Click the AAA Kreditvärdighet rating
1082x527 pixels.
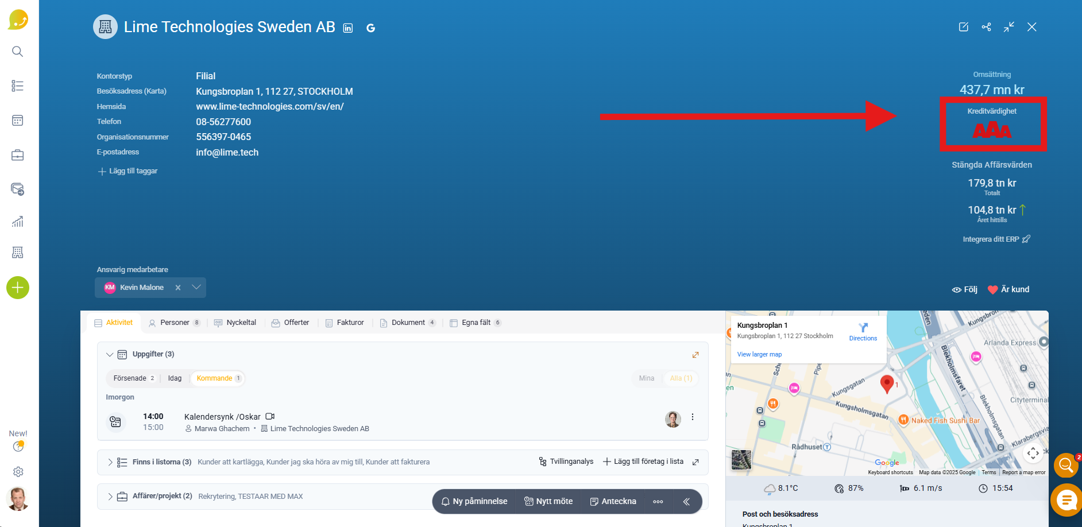click(992, 130)
